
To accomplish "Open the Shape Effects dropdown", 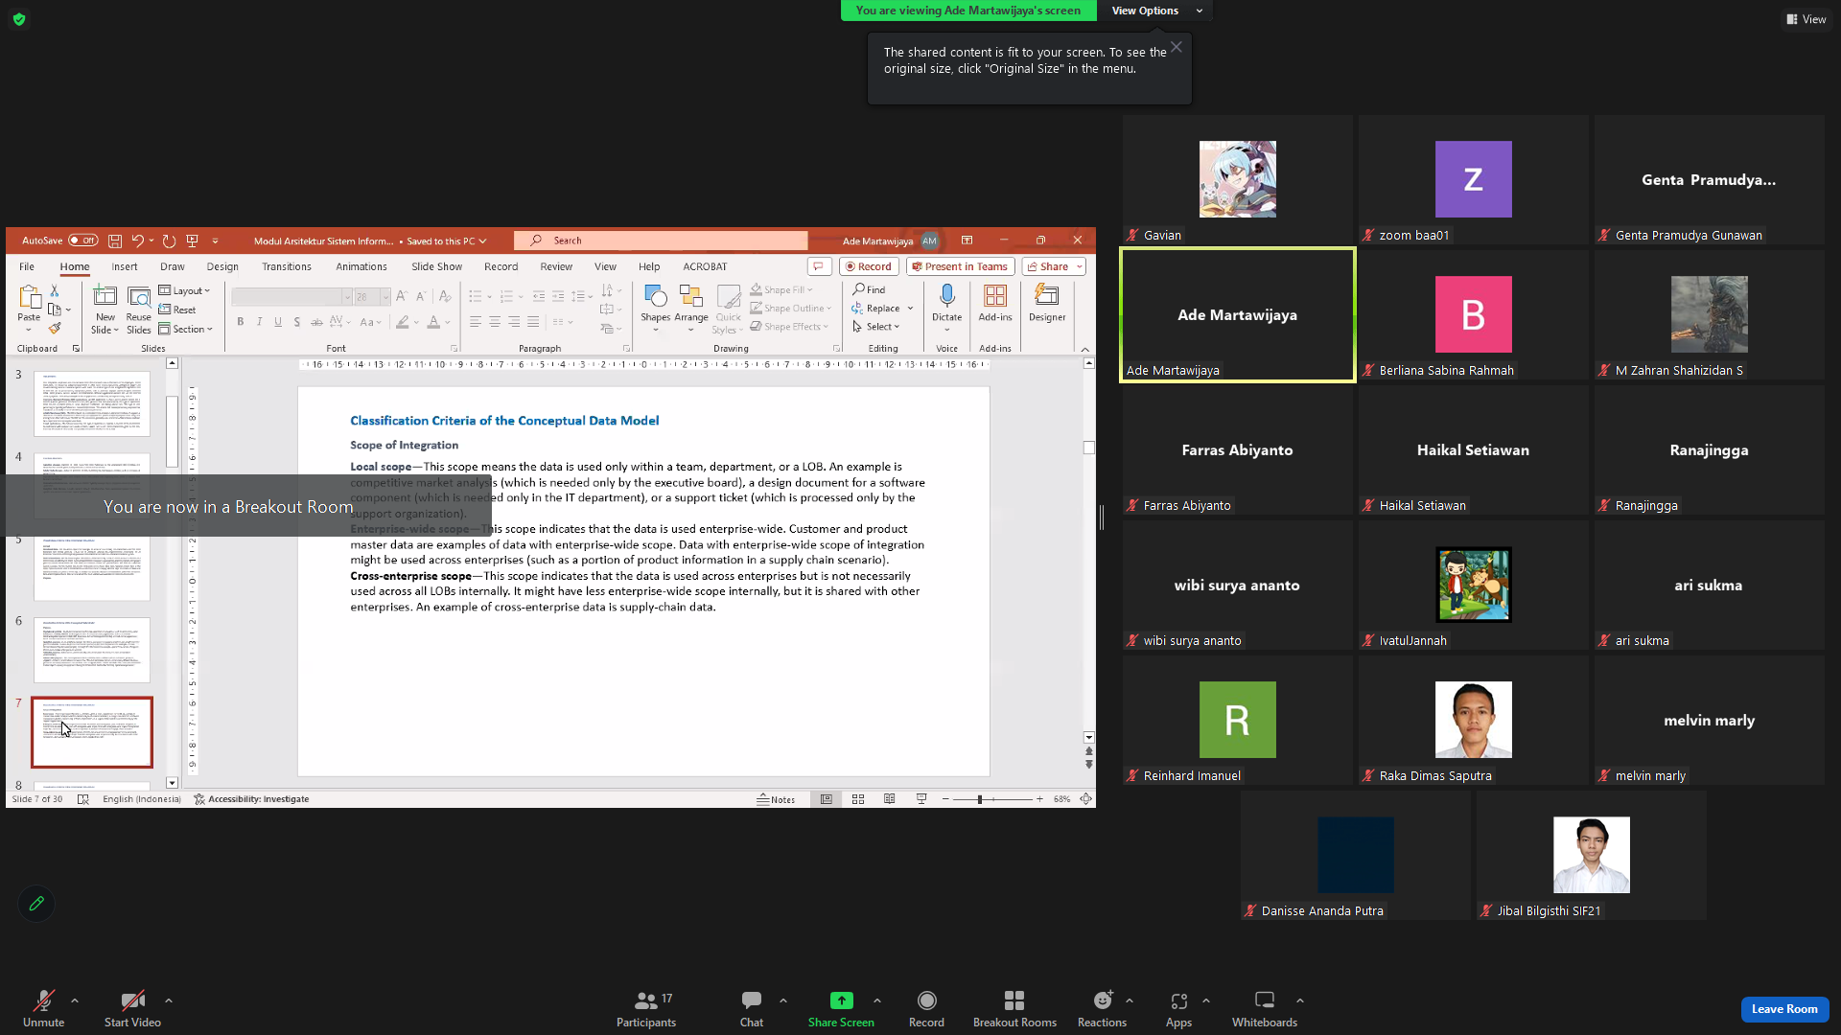I will [x=789, y=327].
